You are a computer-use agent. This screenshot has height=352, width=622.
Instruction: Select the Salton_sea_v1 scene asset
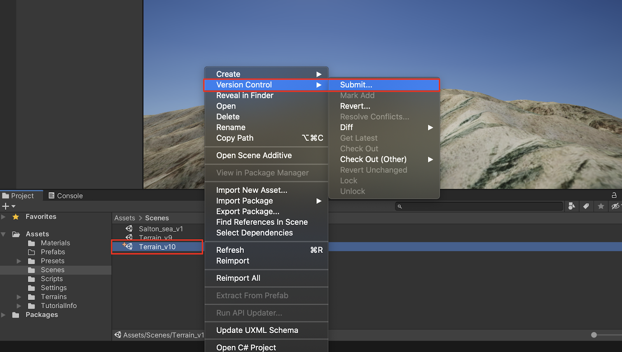tap(161, 229)
